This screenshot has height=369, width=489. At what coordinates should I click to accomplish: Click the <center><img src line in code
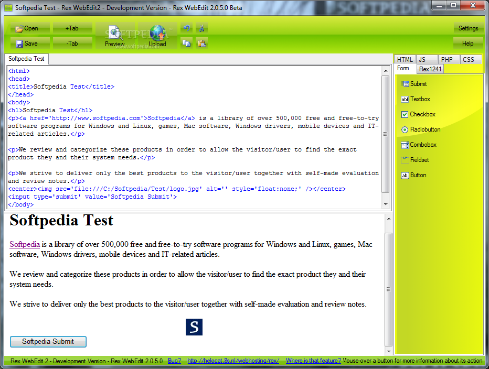[177, 189]
